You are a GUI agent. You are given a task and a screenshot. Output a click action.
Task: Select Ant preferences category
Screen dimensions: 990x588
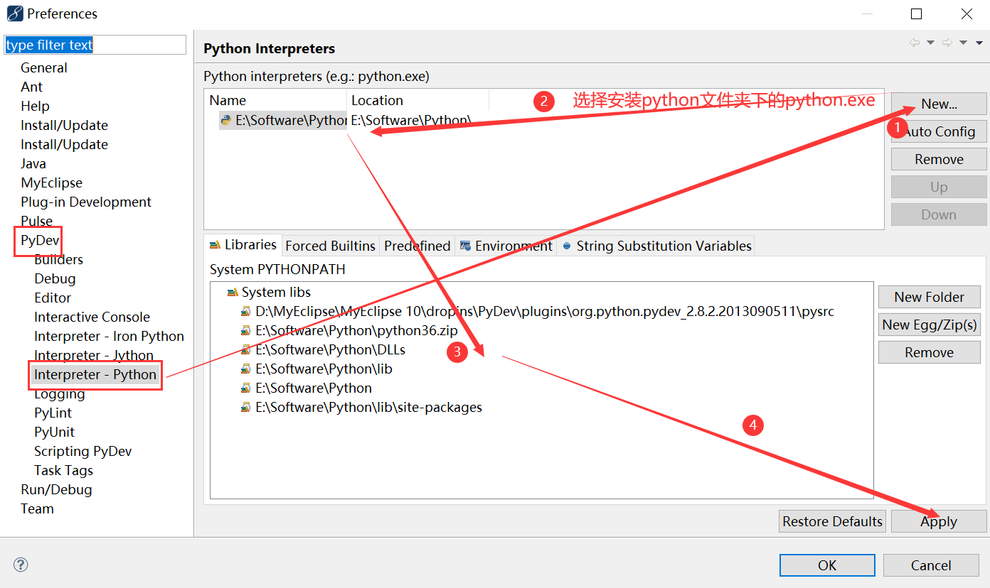coord(32,87)
